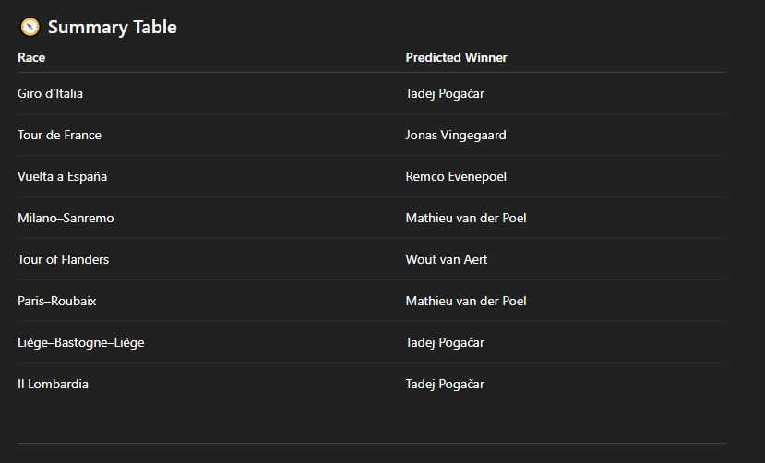Select the Wout van Aert winner cell
This screenshot has height=463, width=765.
click(x=447, y=259)
